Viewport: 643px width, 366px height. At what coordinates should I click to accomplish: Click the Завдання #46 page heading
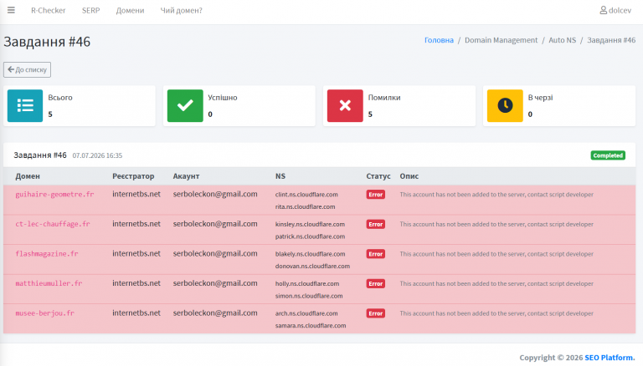point(47,42)
